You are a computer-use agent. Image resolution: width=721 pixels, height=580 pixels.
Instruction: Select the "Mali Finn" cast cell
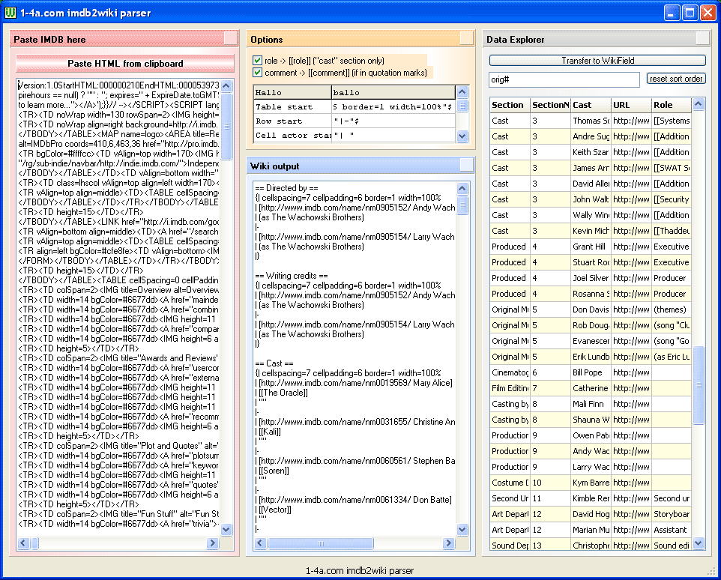[x=591, y=403]
